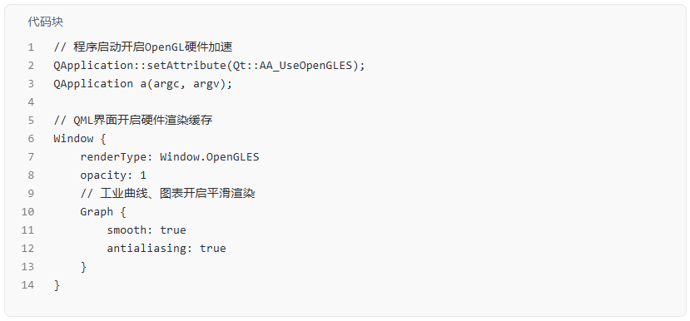Click the final closing brace on line 14
This screenshot has width=690, height=321.
click(x=57, y=285)
